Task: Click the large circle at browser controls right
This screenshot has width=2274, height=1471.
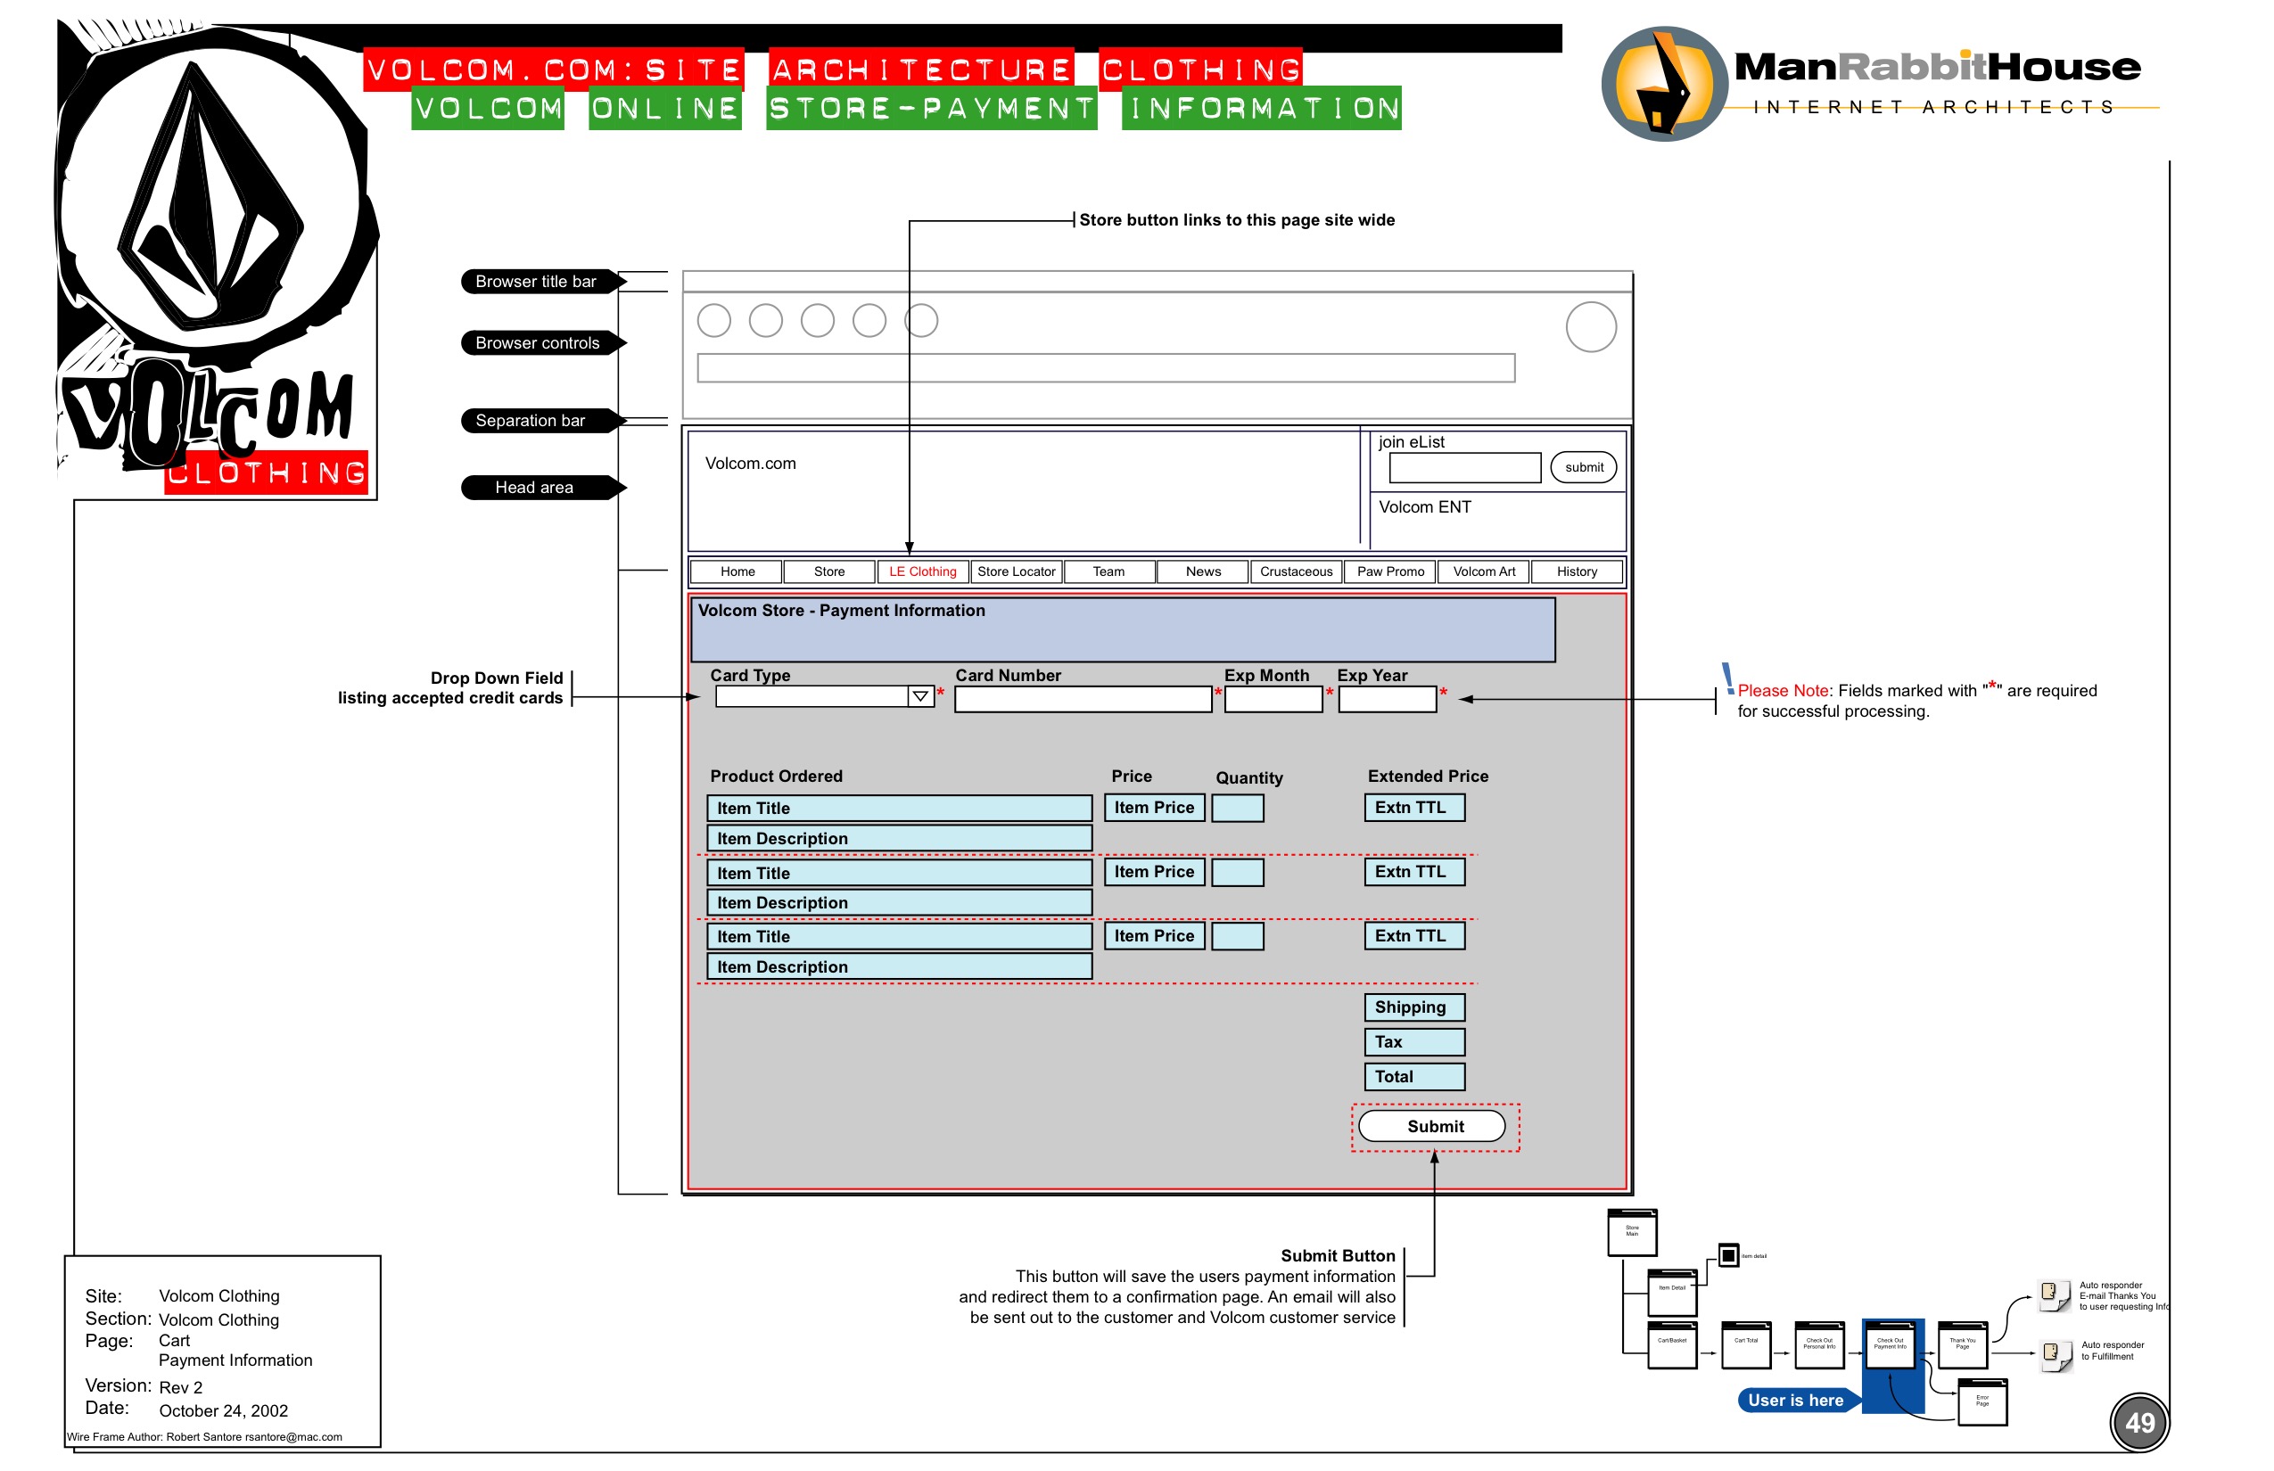Action: 1591,328
